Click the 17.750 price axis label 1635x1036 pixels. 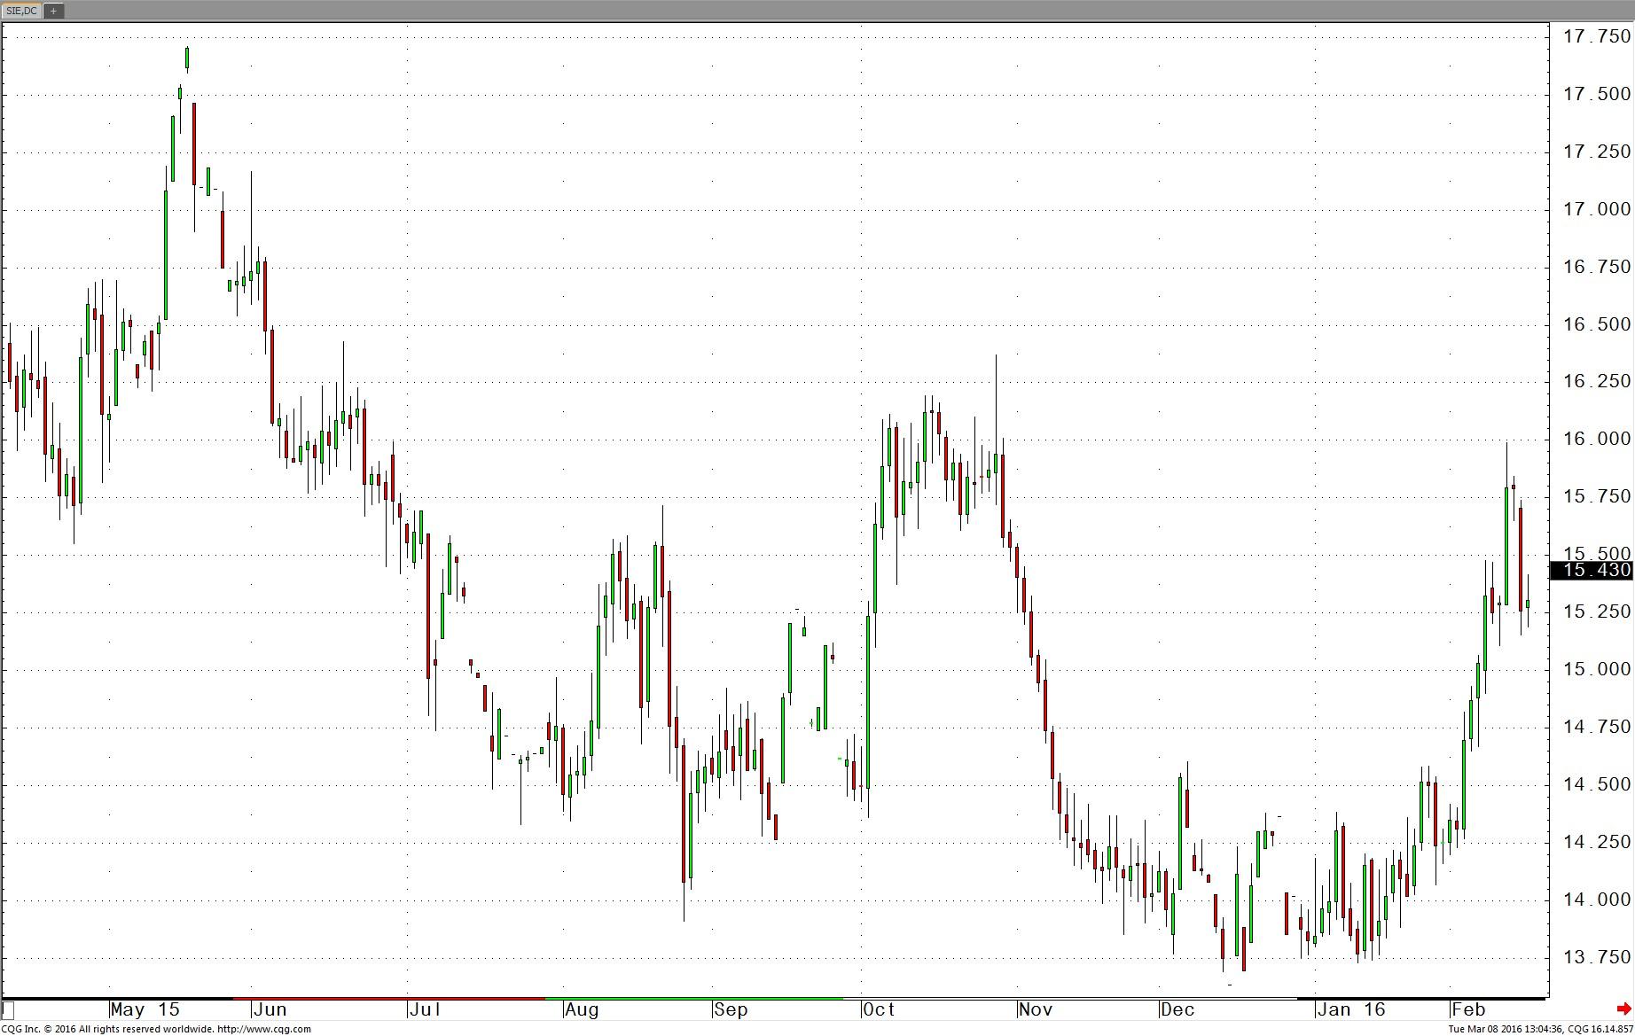[1596, 36]
